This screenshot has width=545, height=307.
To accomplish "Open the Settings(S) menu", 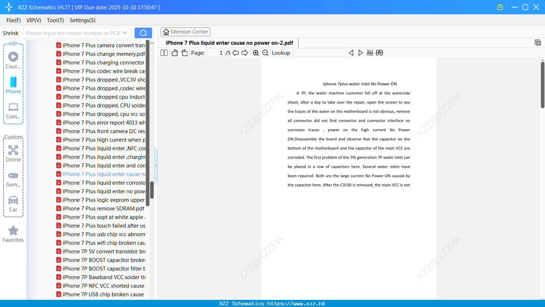I will 83,20.
